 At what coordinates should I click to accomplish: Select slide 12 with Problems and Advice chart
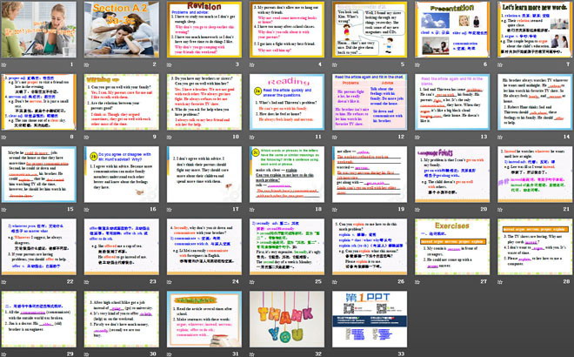click(370, 102)
